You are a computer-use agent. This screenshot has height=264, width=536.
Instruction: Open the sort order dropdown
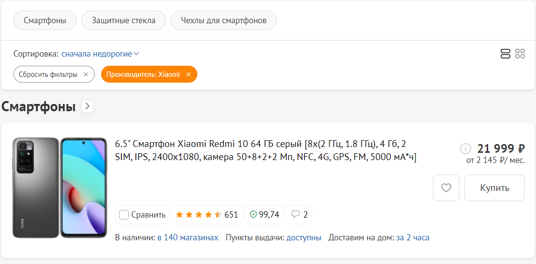point(100,54)
